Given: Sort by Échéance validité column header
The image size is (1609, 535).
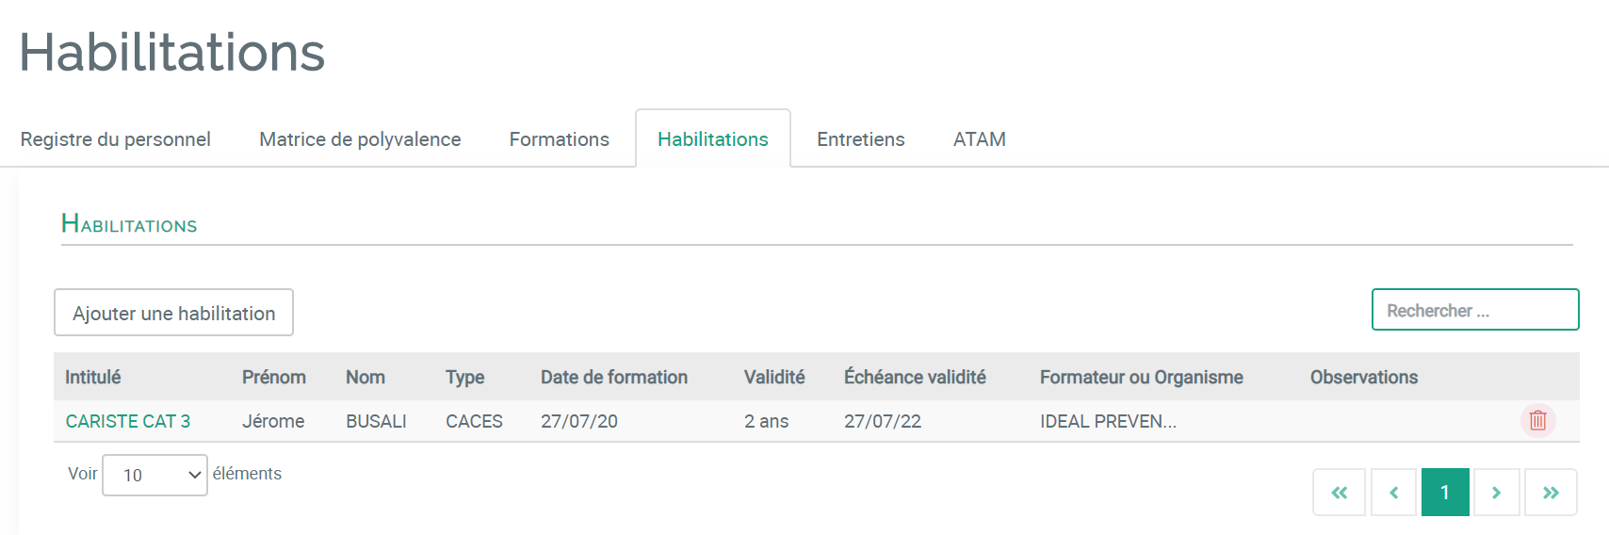Looking at the screenshot, I should [x=915, y=377].
